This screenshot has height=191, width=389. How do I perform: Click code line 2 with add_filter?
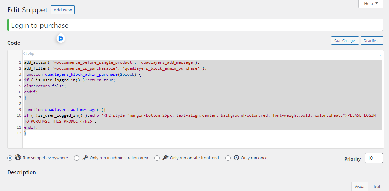115,68
